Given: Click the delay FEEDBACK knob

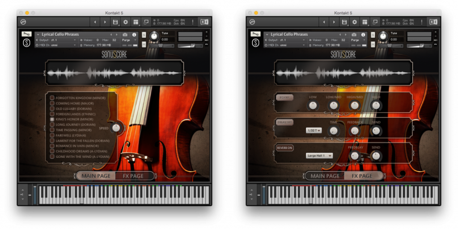Looking at the screenshot, I should 355,131.
